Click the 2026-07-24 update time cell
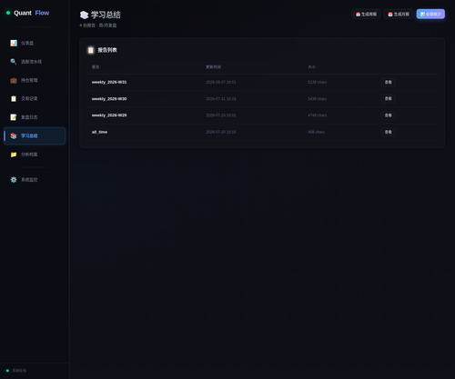The width and height of the screenshot is (455, 379). [x=221, y=115]
